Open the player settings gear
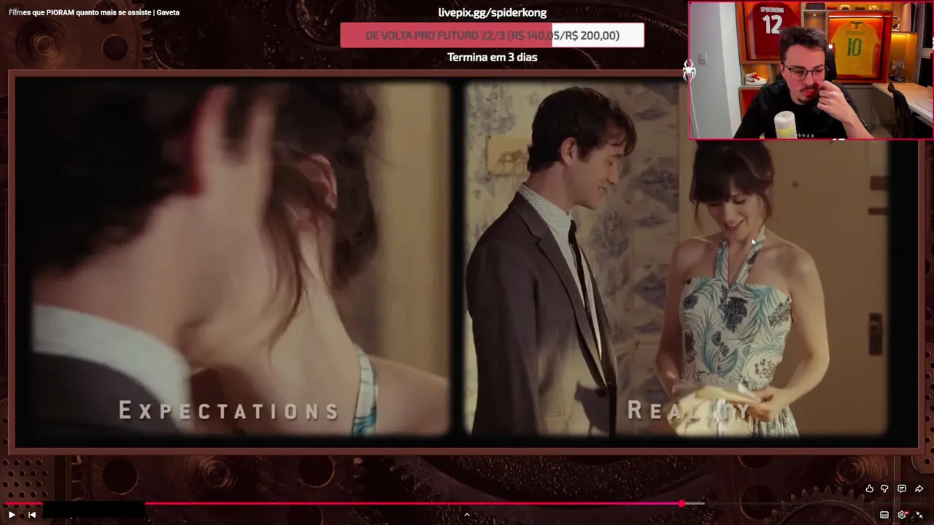 coord(903,515)
